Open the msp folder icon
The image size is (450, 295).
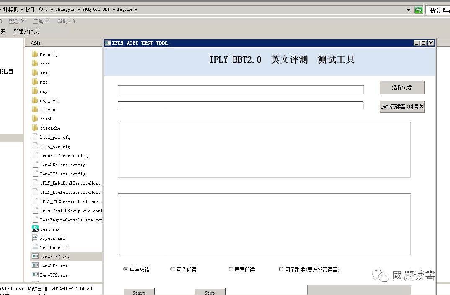[x=35, y=91]
